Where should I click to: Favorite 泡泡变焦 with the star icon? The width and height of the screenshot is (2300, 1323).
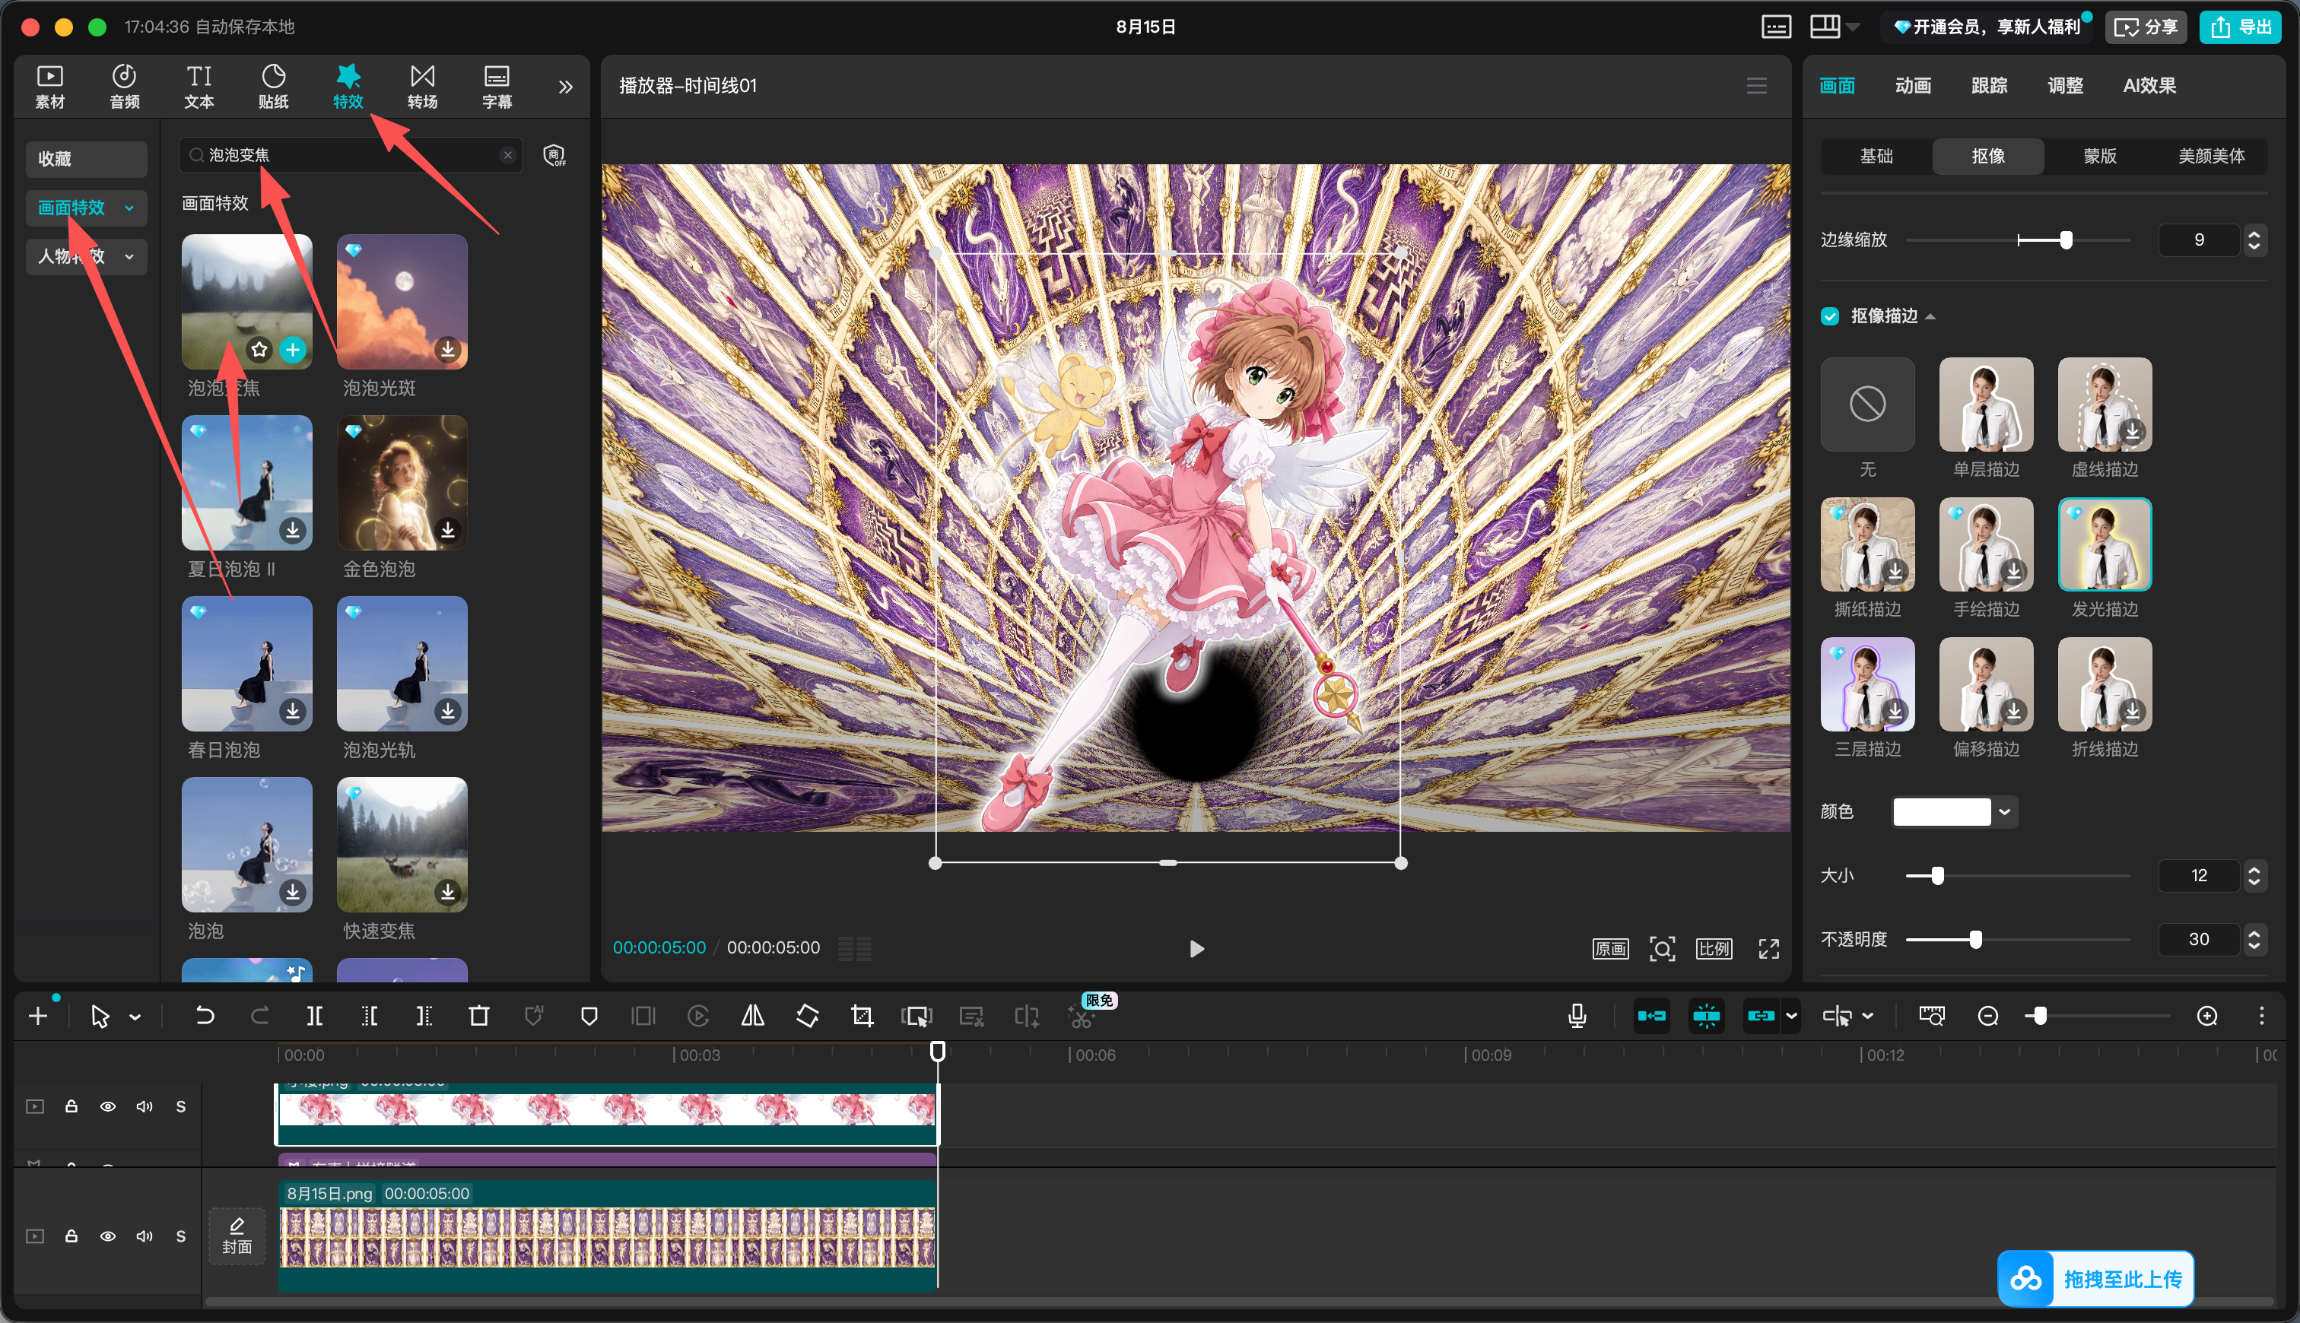click(260, 349)
